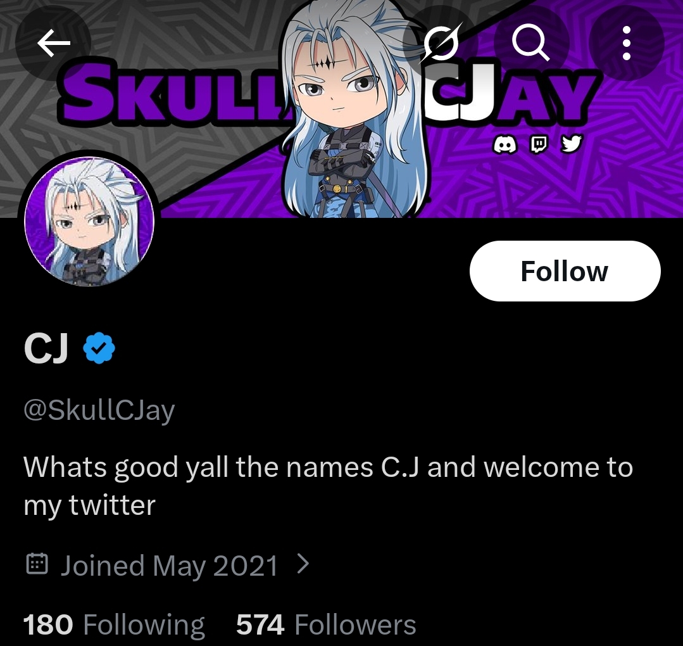
Task: Go back with the arrow icon
Action: click(x=53, y=42)
